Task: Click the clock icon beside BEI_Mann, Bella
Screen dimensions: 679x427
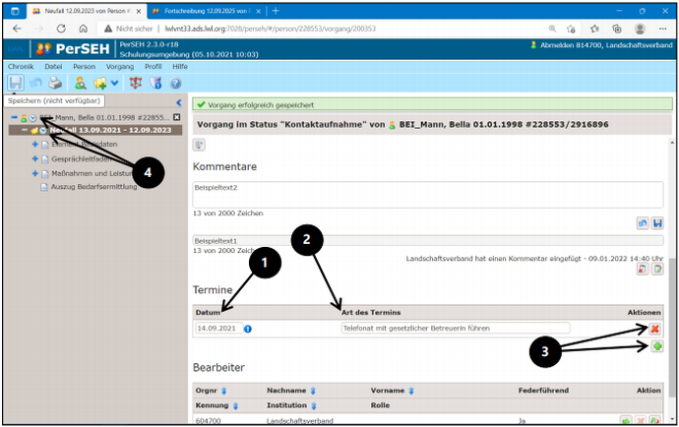Action: pyautogui.click(x=32, y=118)
